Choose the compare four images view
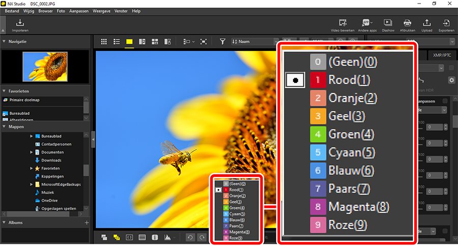 click(x=155, y=42)
